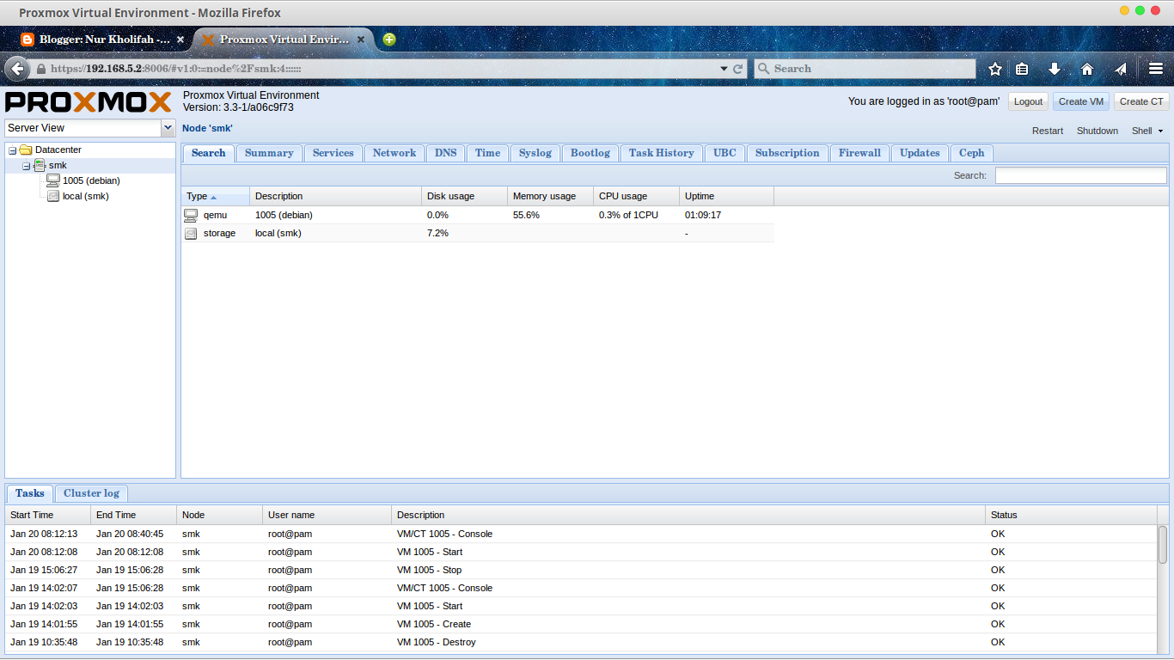Open the Bootlog tab
1174x660 pixels.
tap(590, 153)
